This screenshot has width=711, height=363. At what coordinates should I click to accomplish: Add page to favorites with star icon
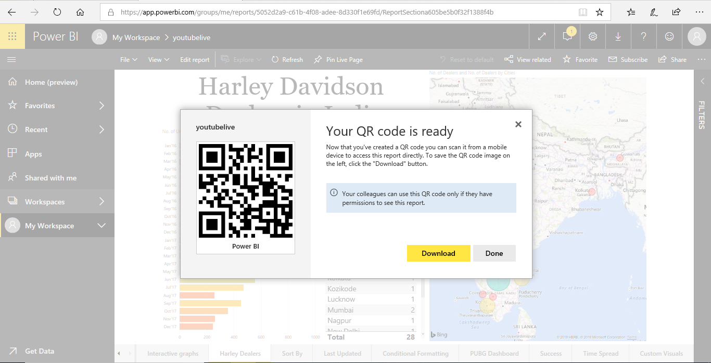pos(600,12)
